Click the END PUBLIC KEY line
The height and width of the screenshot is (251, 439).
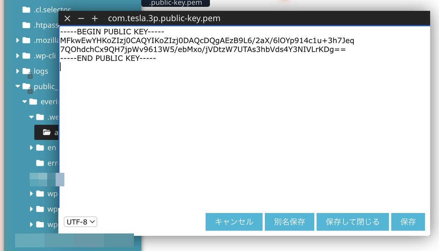(x=108, y=58)
